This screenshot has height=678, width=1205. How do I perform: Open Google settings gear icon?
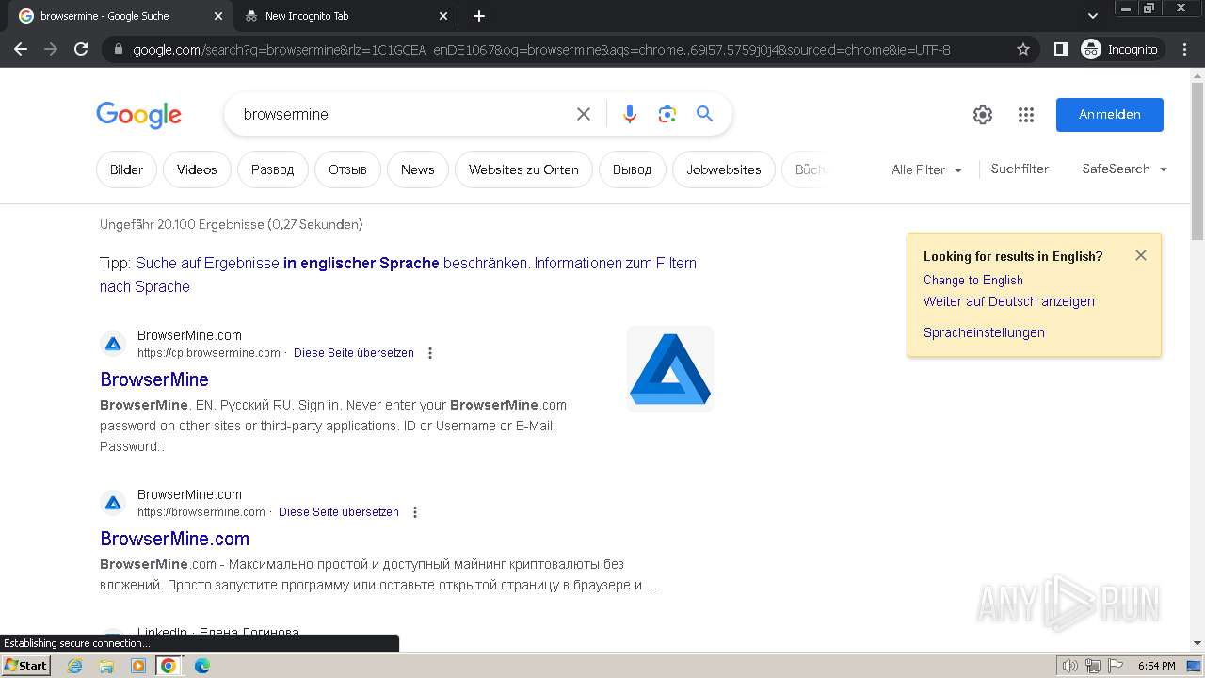pos(983,115)
